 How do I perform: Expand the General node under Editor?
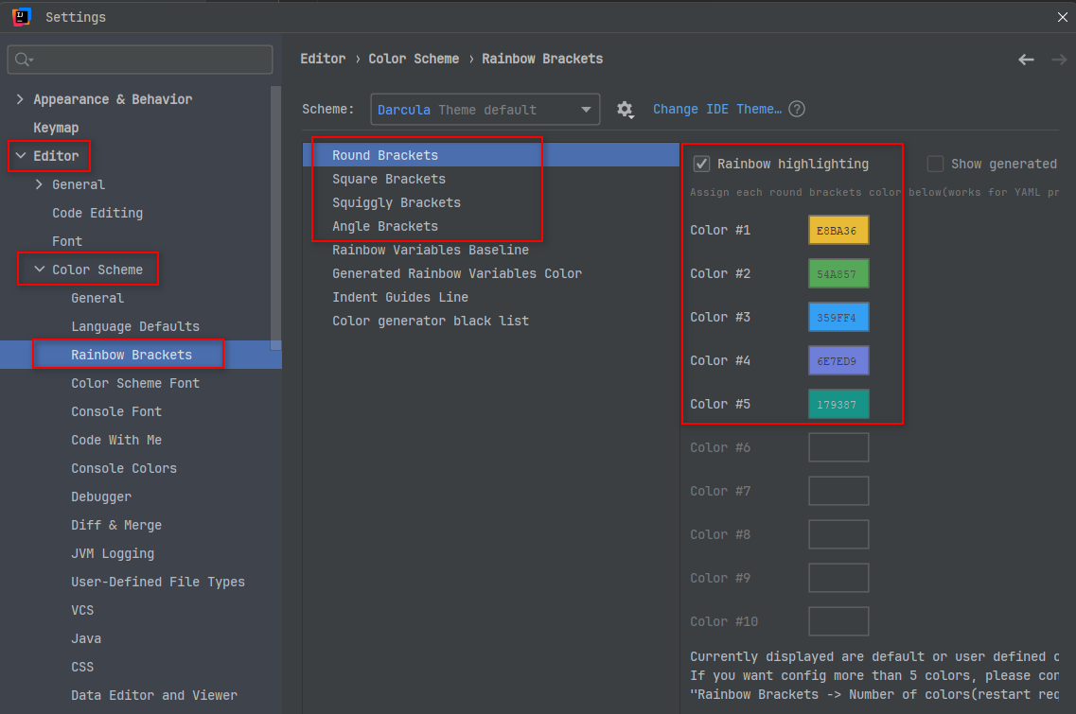pos(39,184)
